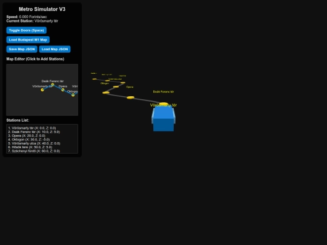The image size is (327, 245).
Task: Load the Budapest M1 Map
Action: click(28, 39)
